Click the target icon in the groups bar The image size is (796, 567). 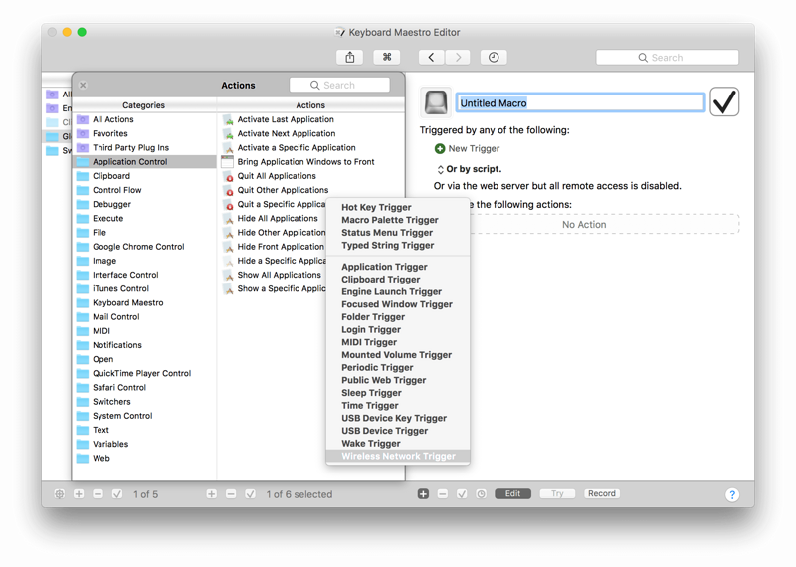60,494
